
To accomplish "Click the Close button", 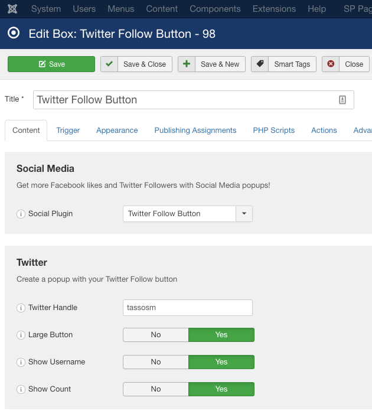I will (345, 64).
